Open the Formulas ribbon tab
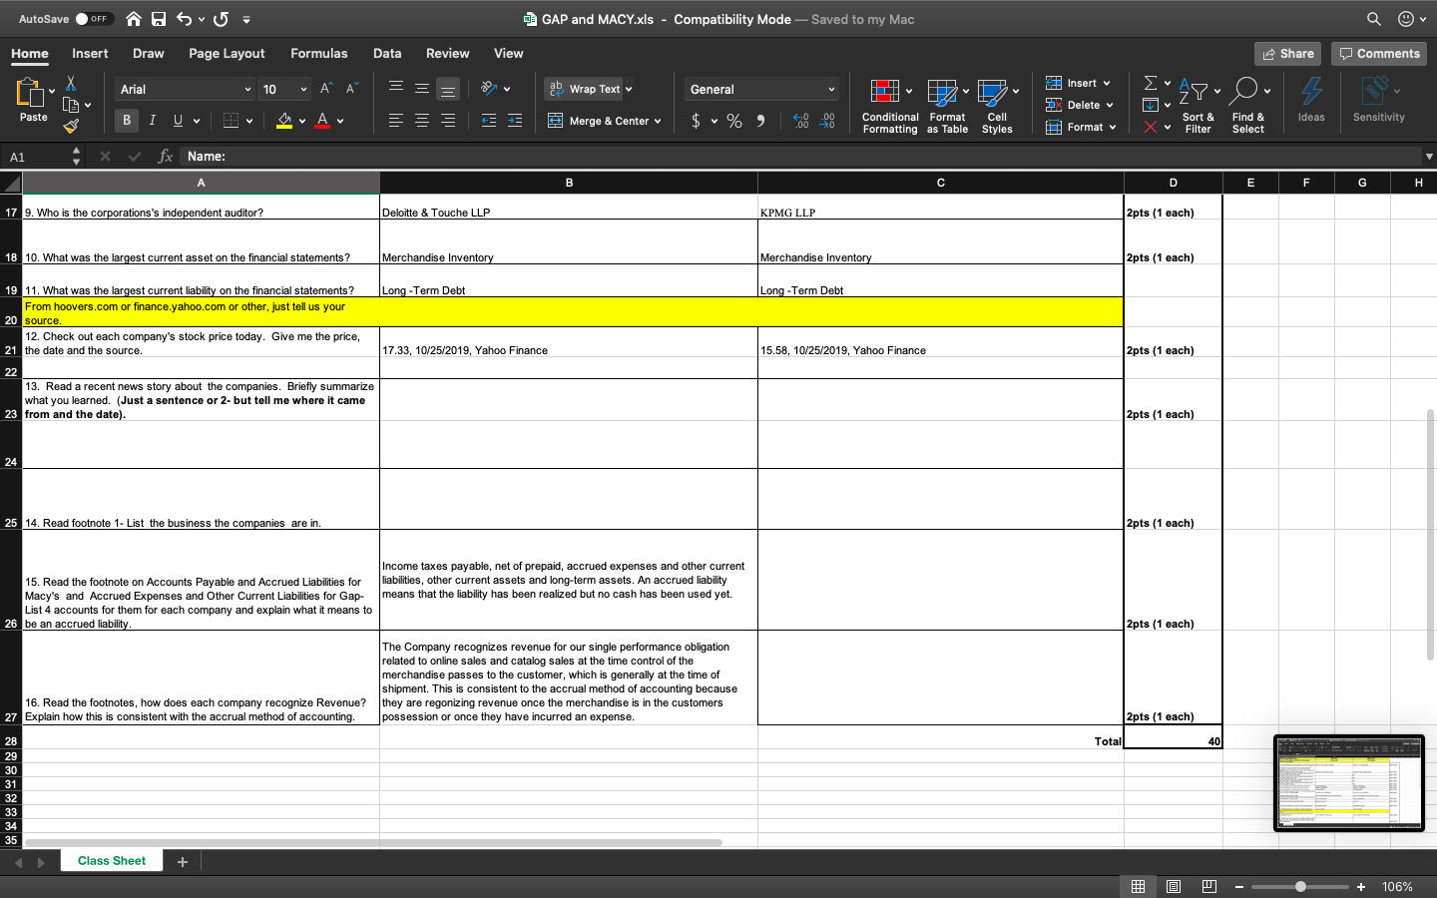 [x=318, y=54]
